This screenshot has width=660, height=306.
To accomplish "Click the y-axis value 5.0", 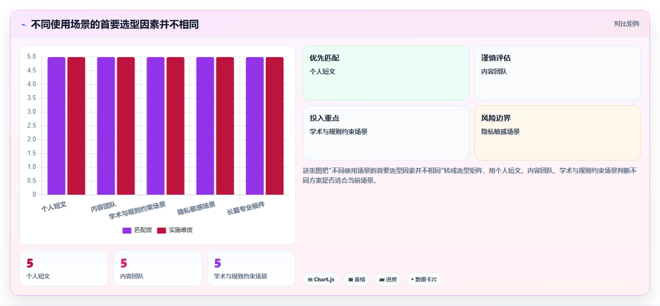I will pos(31,57).
